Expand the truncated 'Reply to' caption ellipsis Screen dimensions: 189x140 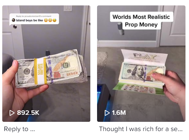tap(33, 129)
